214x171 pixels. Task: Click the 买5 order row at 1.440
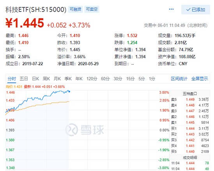click(x=190, y=152)
